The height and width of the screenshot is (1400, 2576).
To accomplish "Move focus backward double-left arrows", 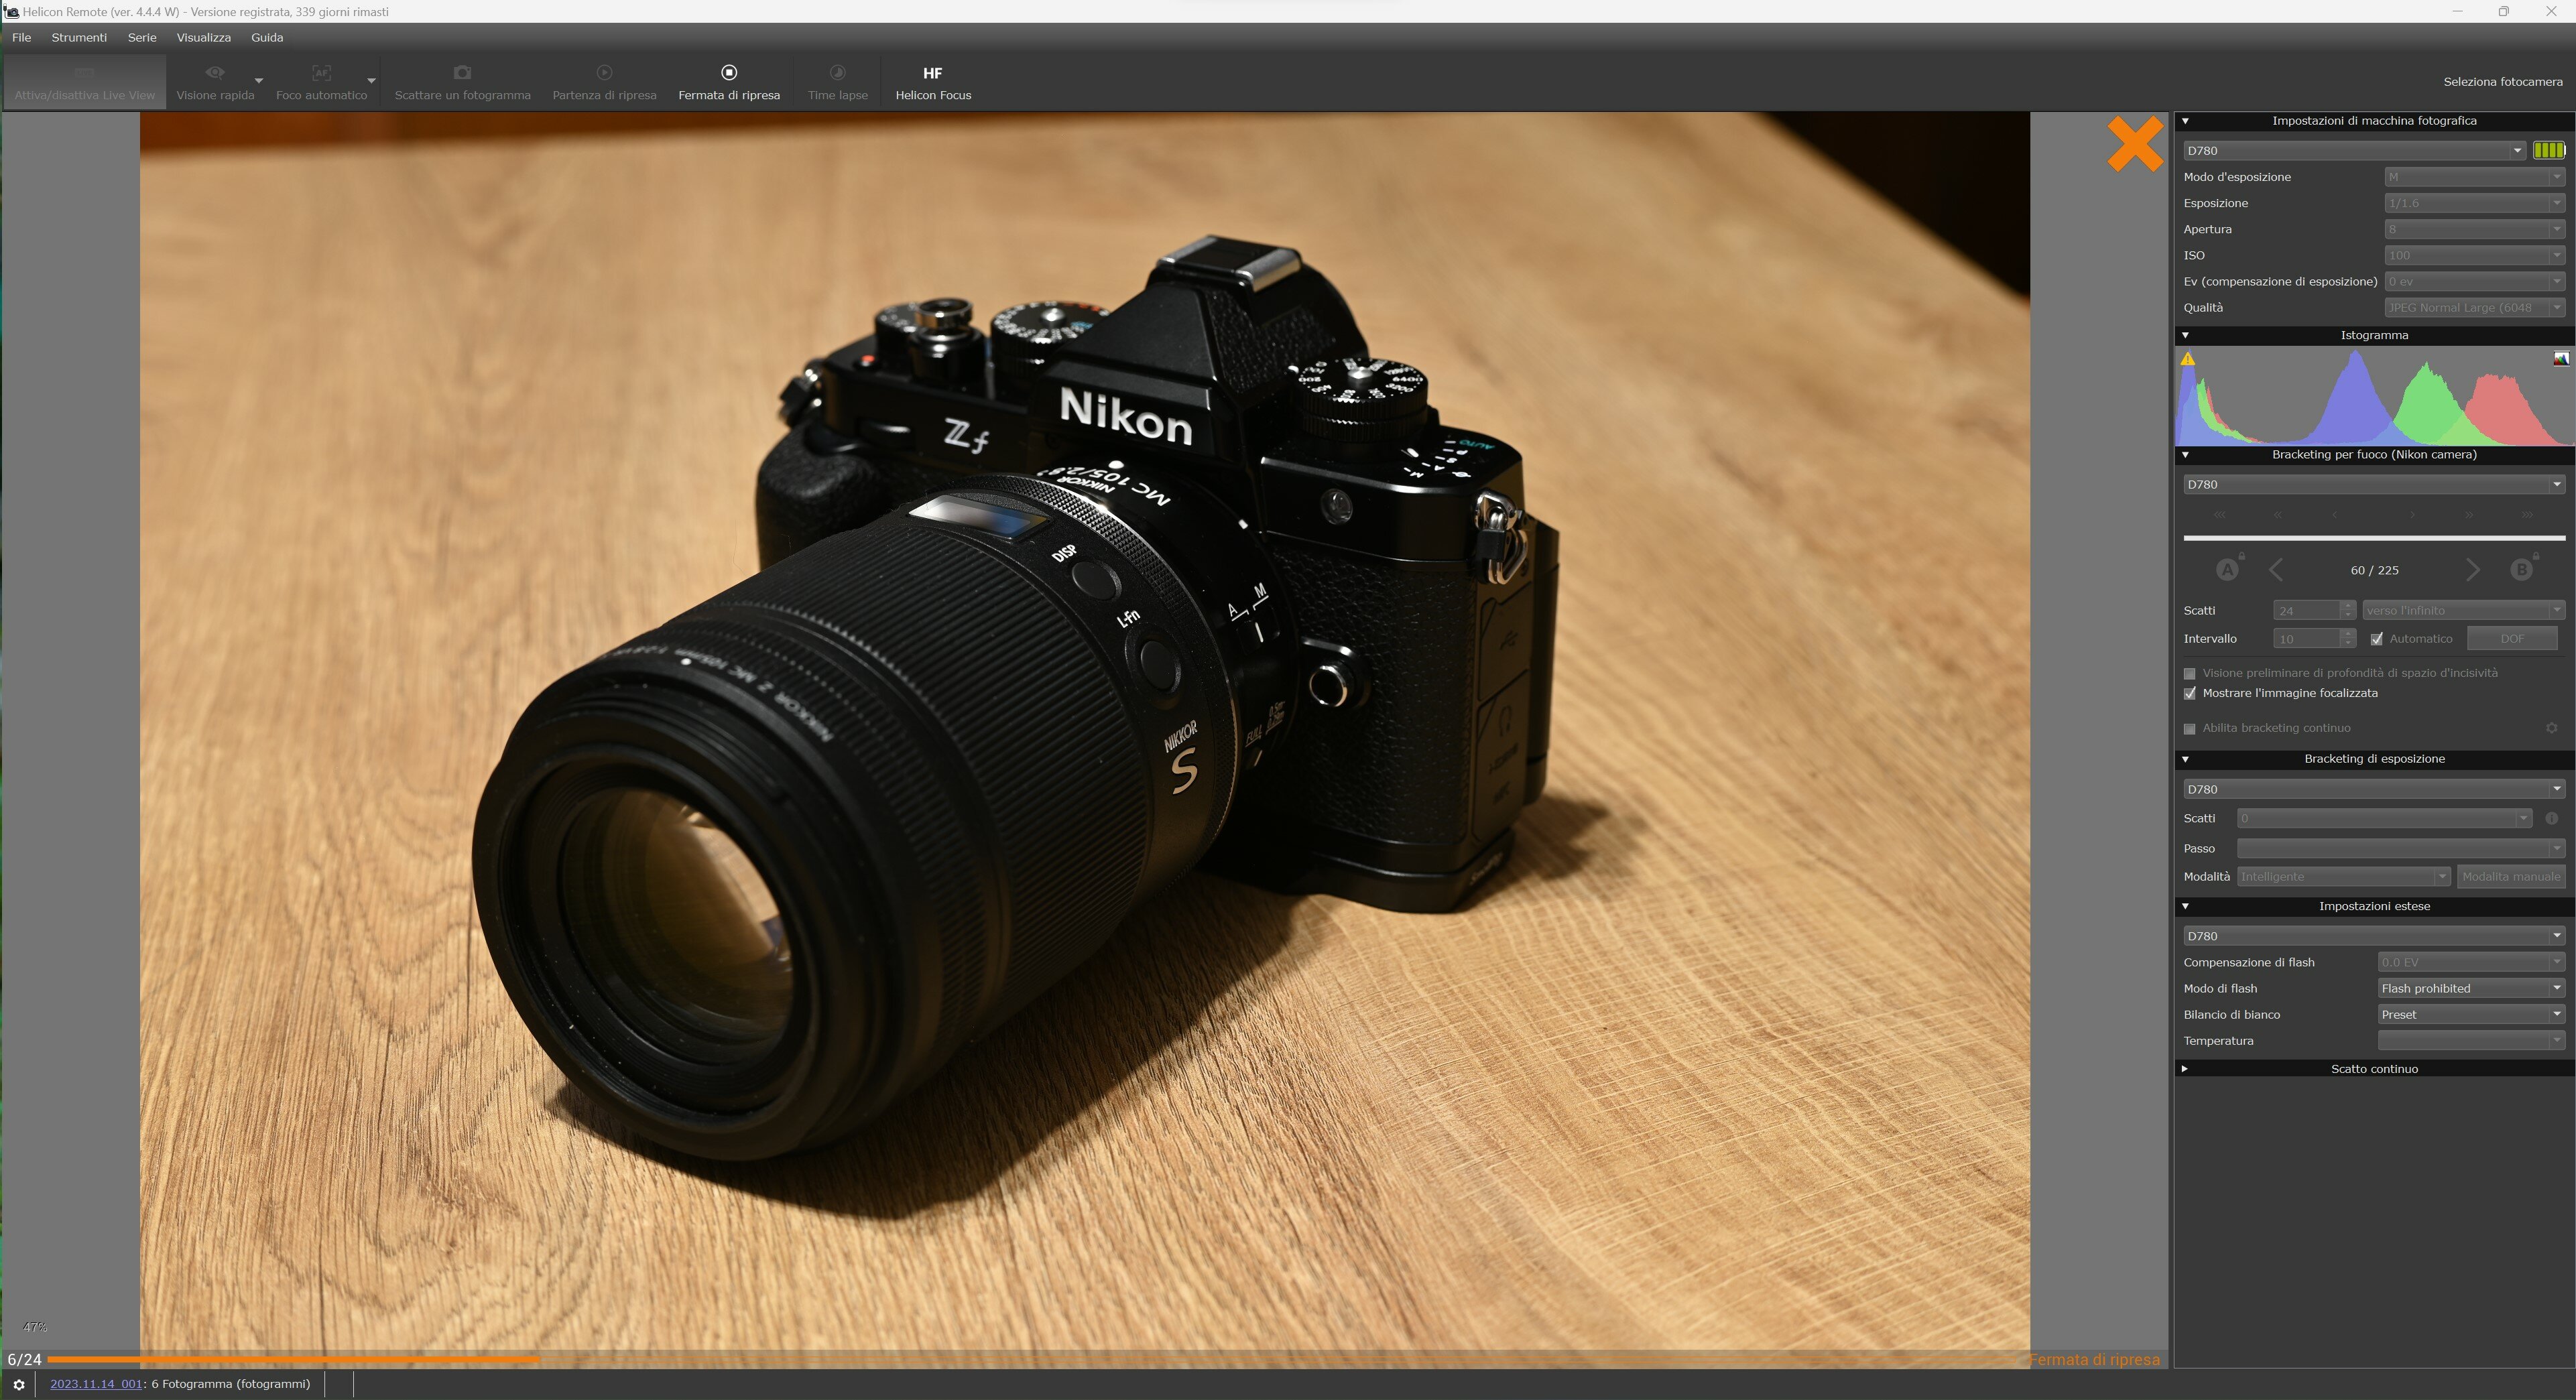I will pos(2277,515).
